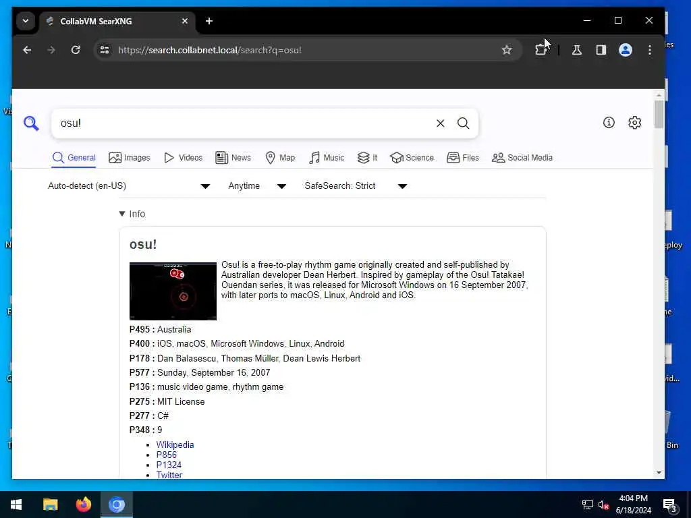Switch to the Images tab

click(129, 158)
